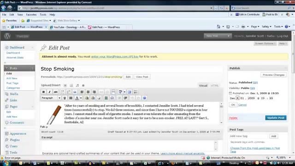The image size is (295, 166).
Task: Click the editor's vertical scrollbar
Action: (221, 113)
